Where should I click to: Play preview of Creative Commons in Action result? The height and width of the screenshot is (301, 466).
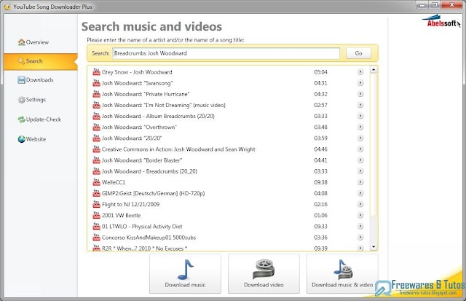(x=360, y=149)
